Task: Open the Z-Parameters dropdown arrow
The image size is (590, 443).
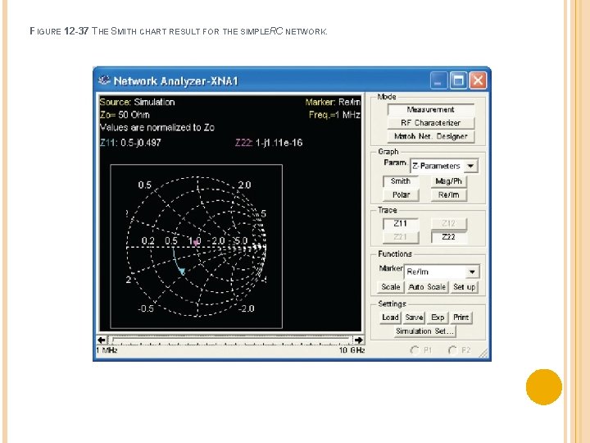Action: click(x=470, y=166)
